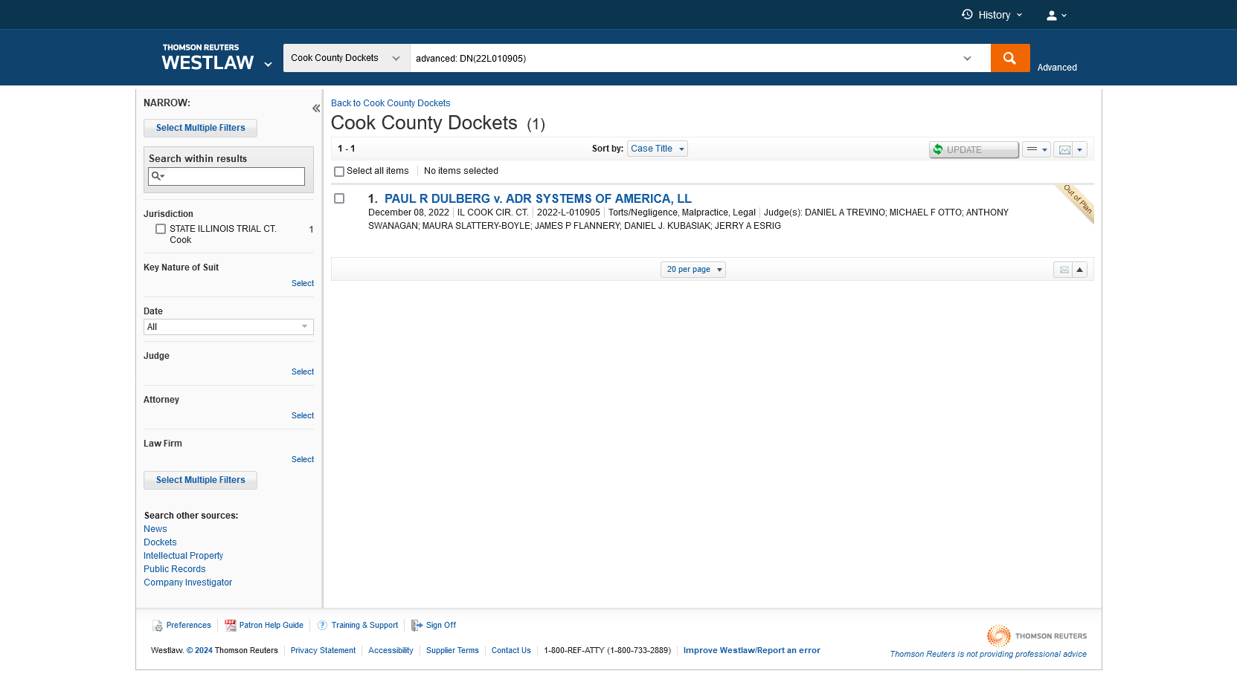Click Thomson Reuters not providing professional advice
The height and width of the screenshot is (691, 1237).
click(989, 655)
